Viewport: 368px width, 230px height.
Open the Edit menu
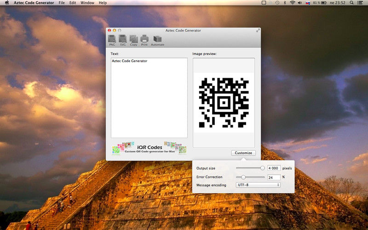click(x=73, y=3)
